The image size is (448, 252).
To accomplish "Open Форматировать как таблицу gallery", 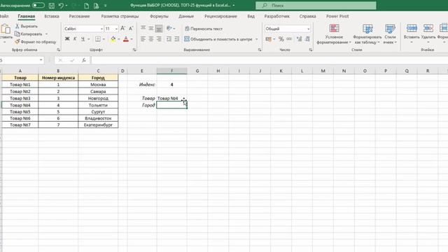I will (x=367, y=34).
